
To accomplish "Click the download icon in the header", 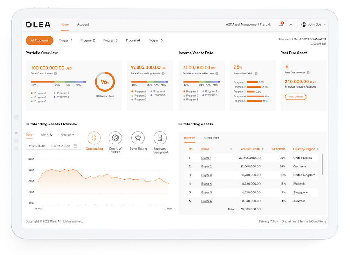I will pos(291,24).
